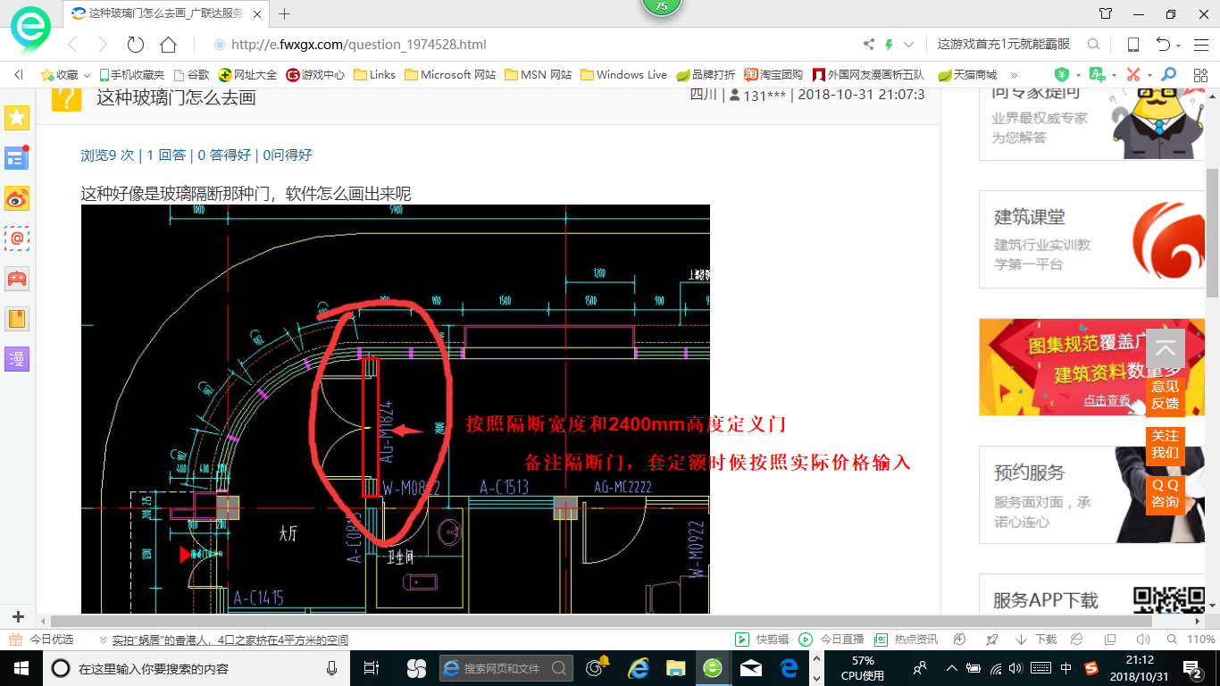The image size is (1220, 686).
Task: Expand the dropdown next to undo icon
Action: click(x=1179, y=46)
